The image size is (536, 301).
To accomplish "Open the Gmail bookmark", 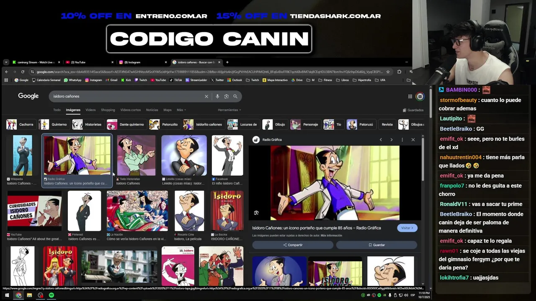I will [x=111, y=80].
